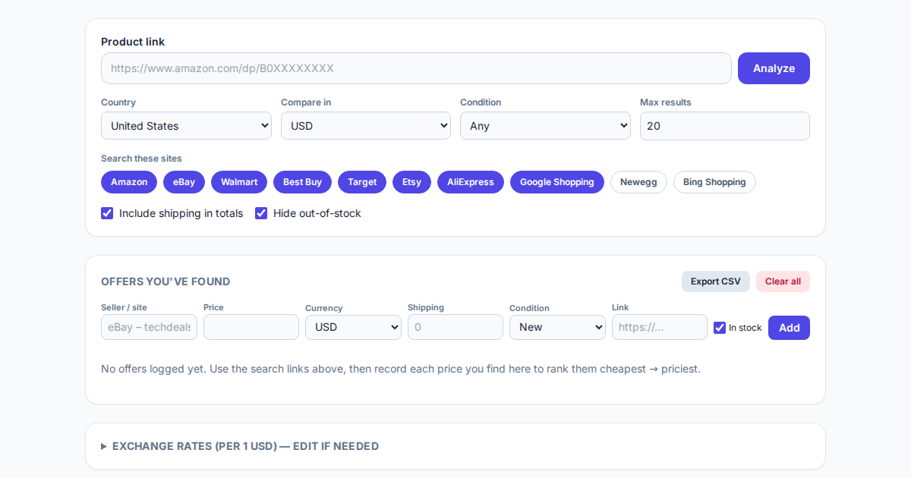Click the Shipping cost input field

pos(455,327)
